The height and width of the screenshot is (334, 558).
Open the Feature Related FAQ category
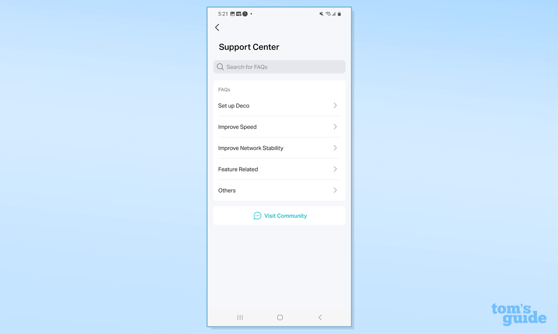coord(279,169)
